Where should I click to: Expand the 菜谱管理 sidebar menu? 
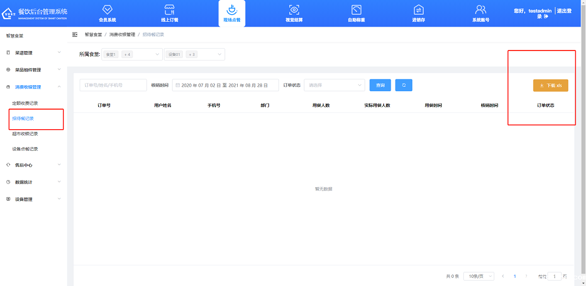coord(33,53)
